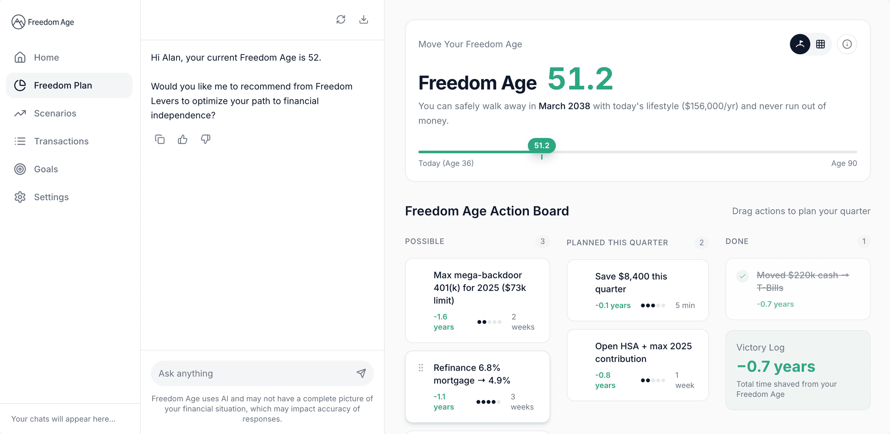890x434 pixels.
Task: Select the refresh conversation icon
Action: tap(341, 20)
